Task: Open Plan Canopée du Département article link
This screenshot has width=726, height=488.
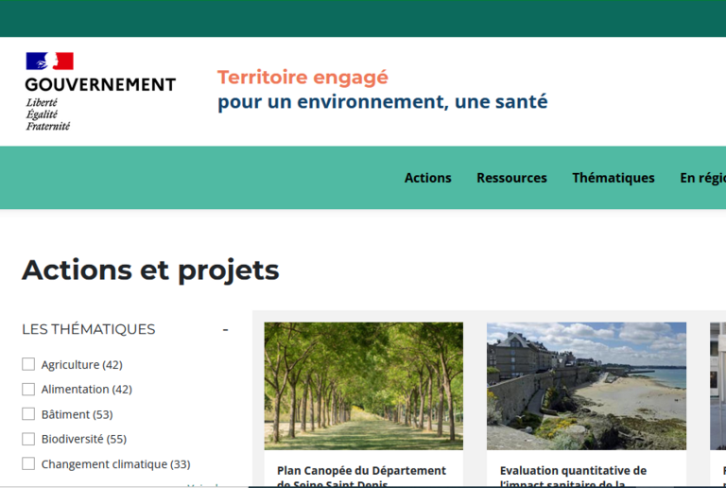Action: click(x=361, y=477)
